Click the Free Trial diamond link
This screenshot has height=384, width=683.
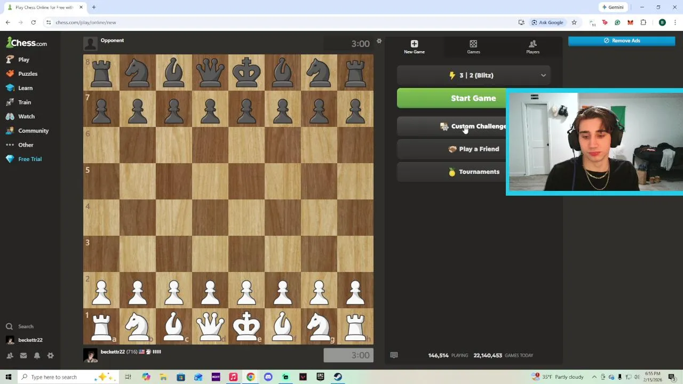(x=29, y=159)
